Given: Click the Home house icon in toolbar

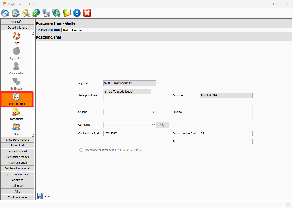Looking at the screenshot, I should tap(5, 13).
